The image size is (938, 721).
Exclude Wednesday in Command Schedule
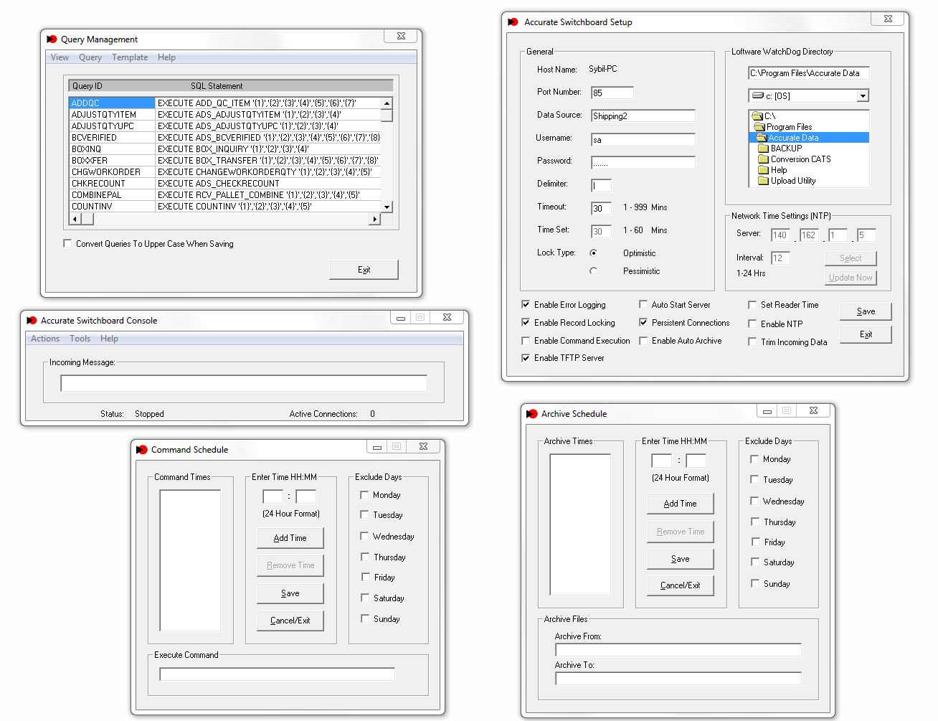364,536
